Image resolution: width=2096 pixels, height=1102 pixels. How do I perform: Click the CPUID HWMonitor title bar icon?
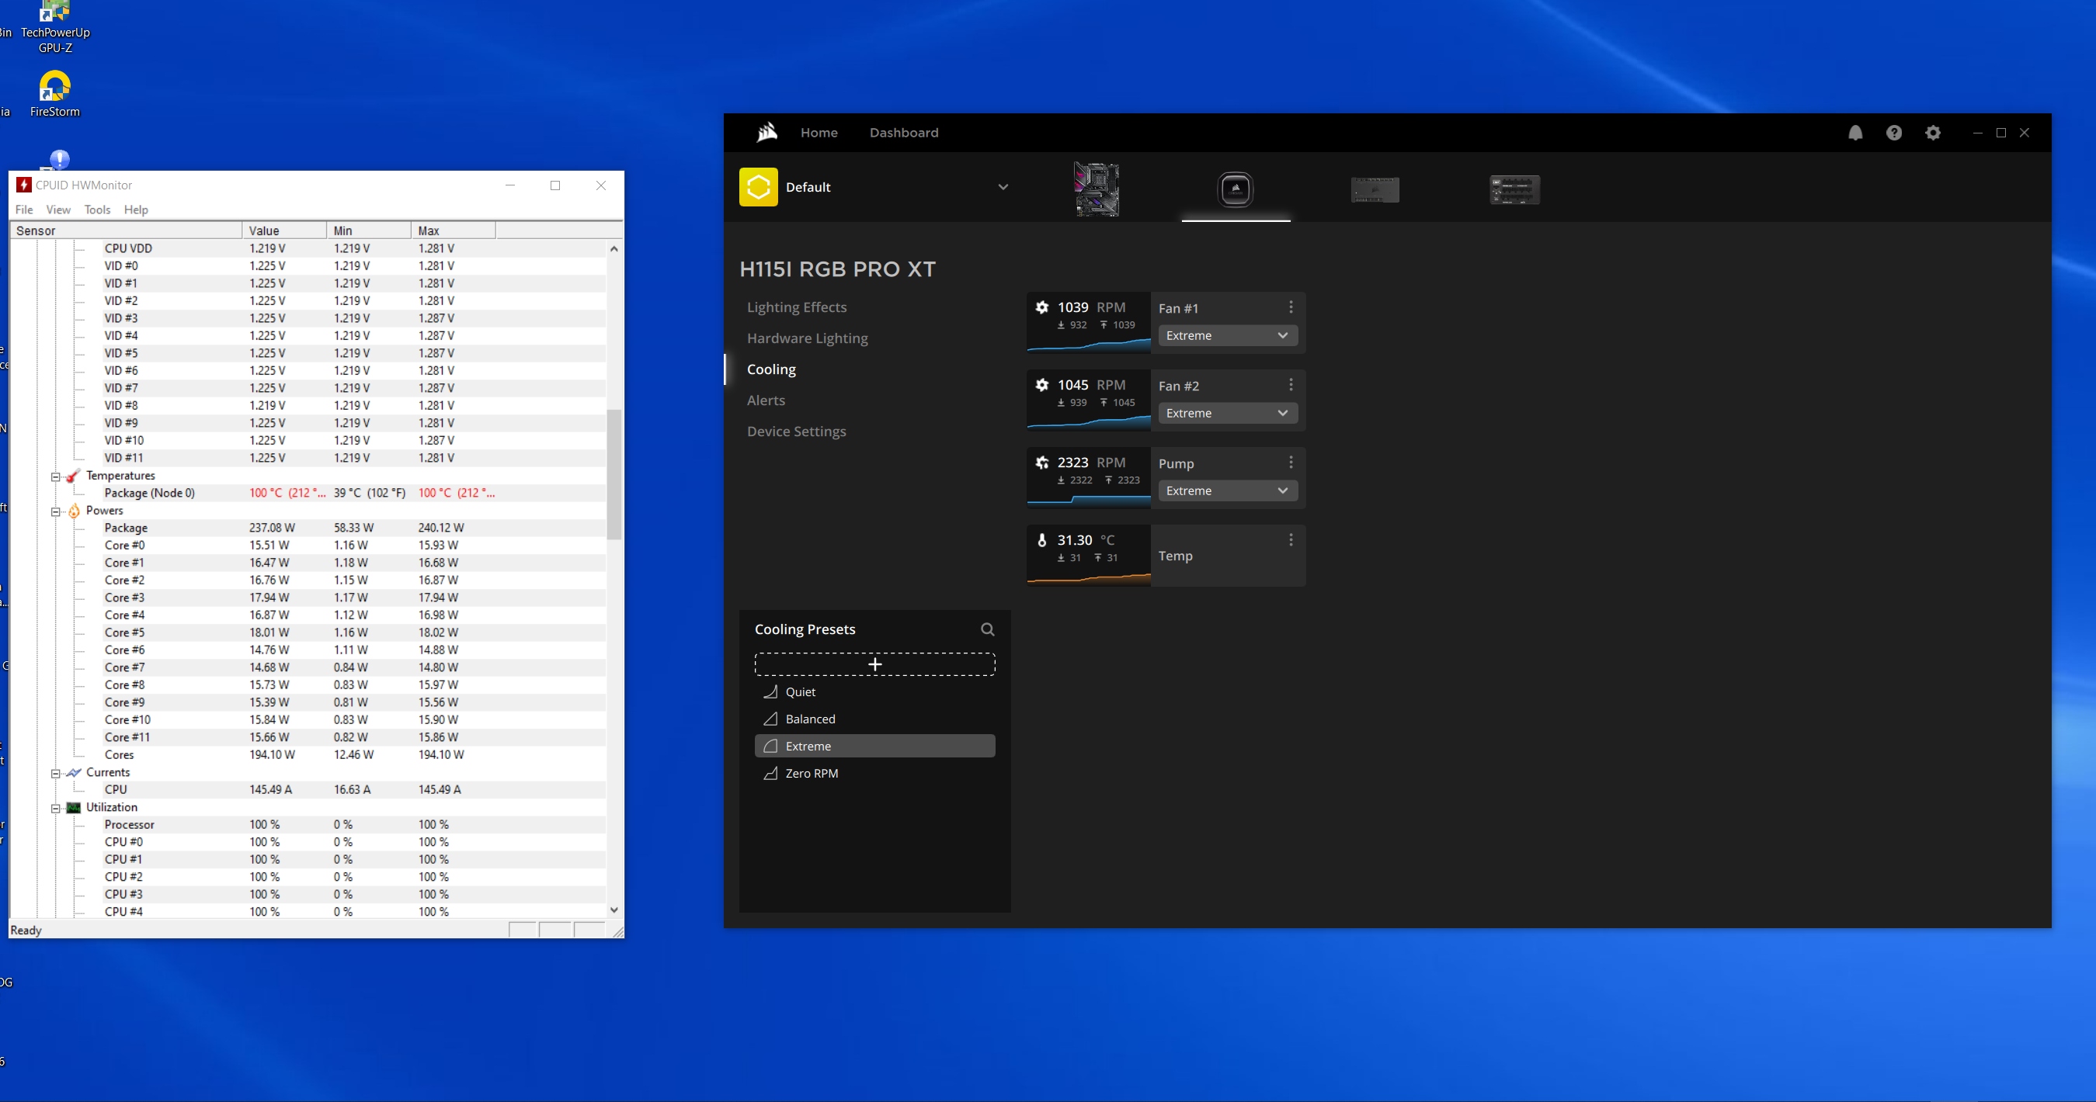click(23, 185)
